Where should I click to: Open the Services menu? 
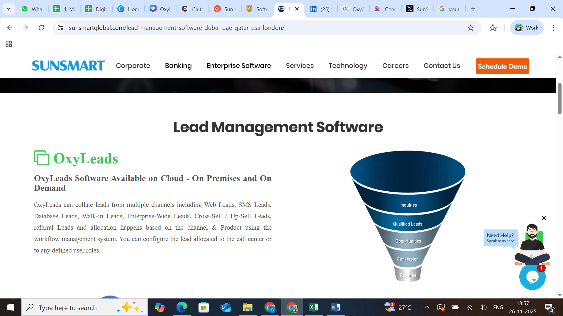pyautogui.click(x=300, y=66)
